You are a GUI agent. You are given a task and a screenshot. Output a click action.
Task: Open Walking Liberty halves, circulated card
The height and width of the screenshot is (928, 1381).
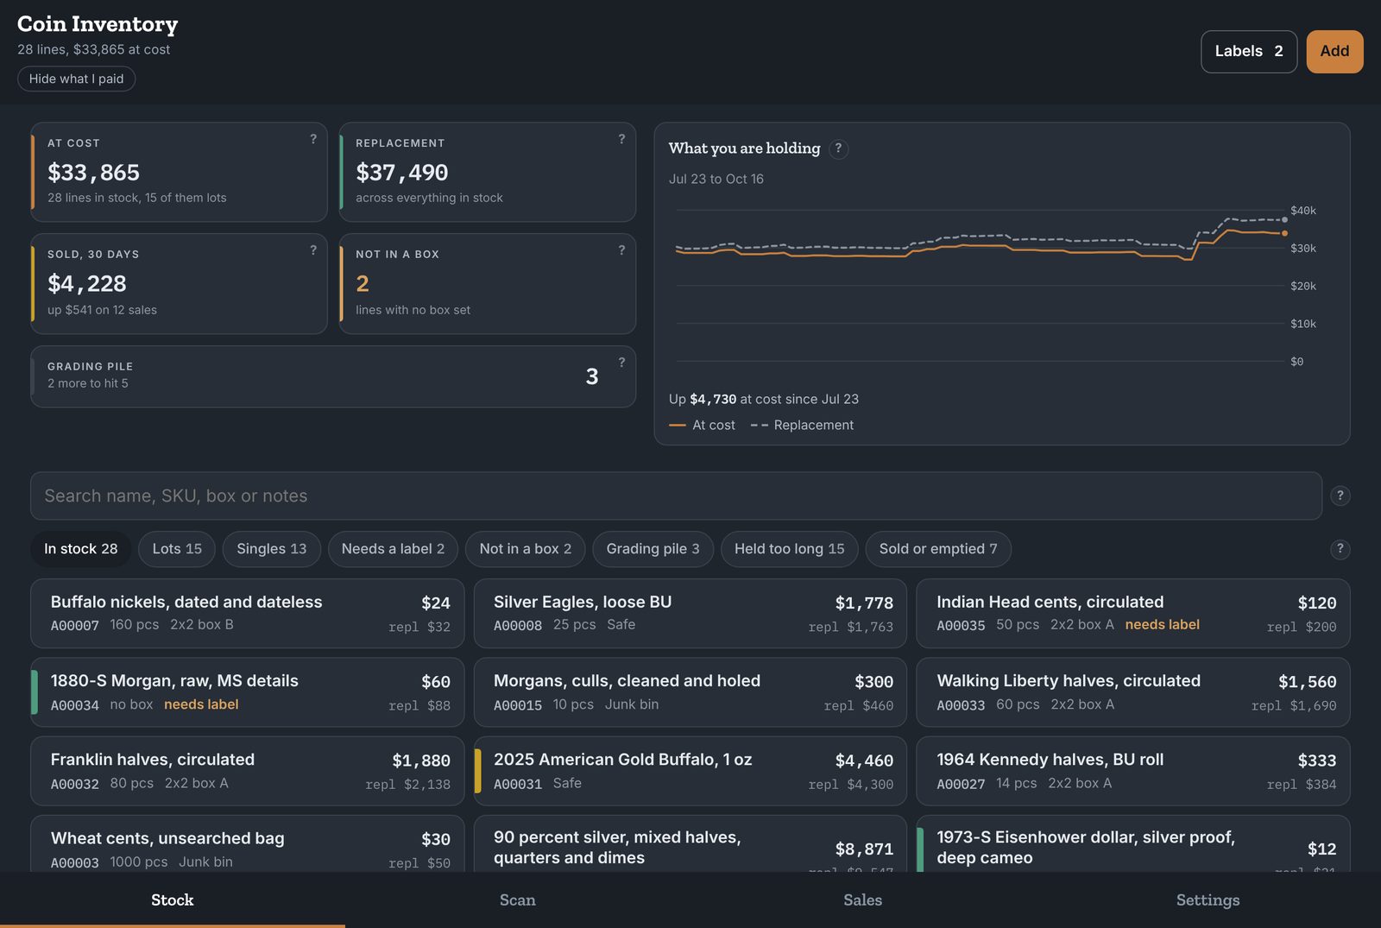click(x=1133, y=692)
